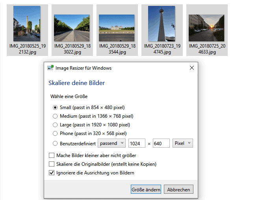Image resolution: width=260 pixels, height=200 pixels.
Task: Expand the Pixel unit dropdown
Action: coord(183,143)
